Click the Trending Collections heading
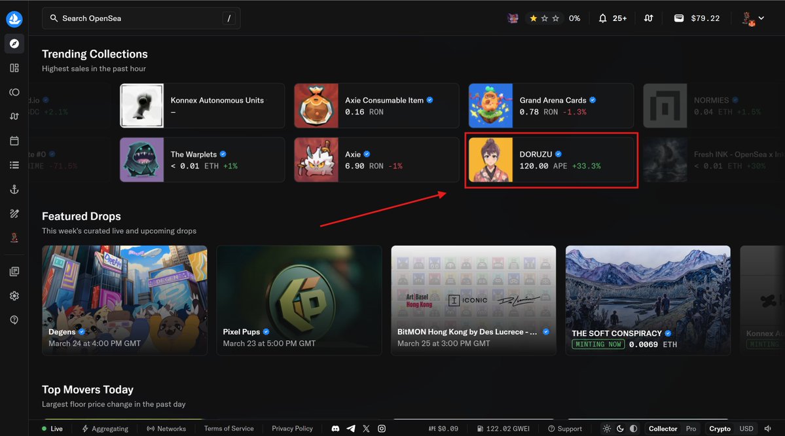 click(95, 54)
